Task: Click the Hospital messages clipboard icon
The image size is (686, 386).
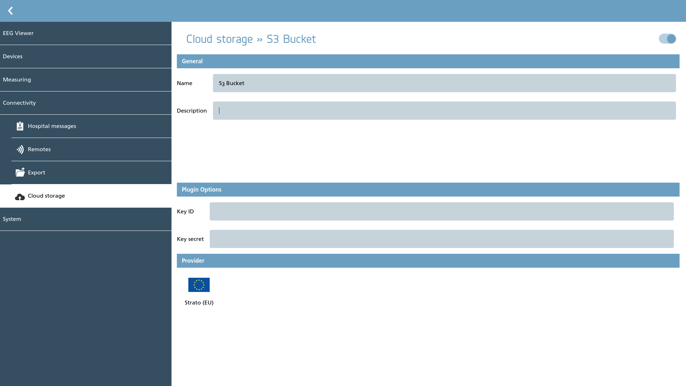Action: [x=20, y=126]
